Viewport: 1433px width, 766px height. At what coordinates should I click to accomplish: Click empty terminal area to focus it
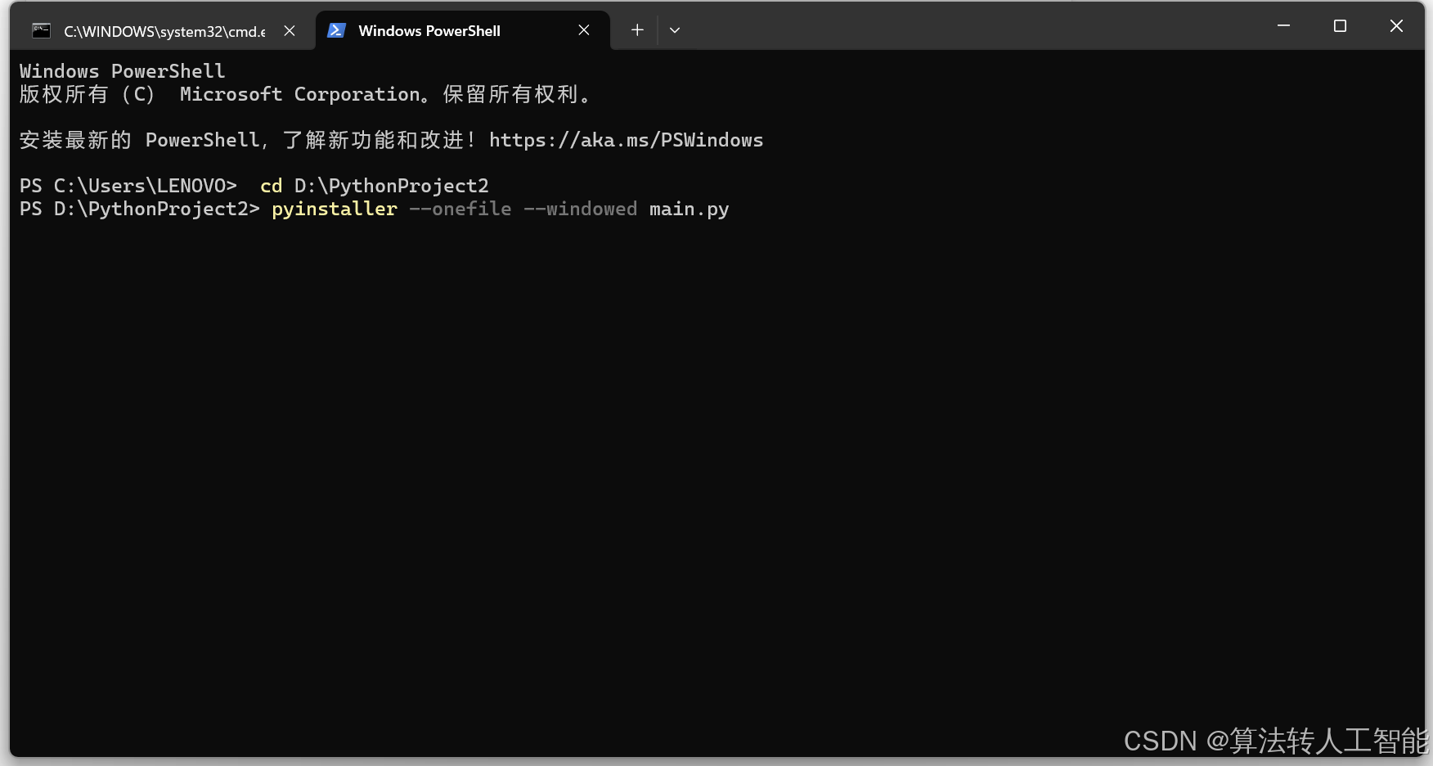[x=654, y=450]
